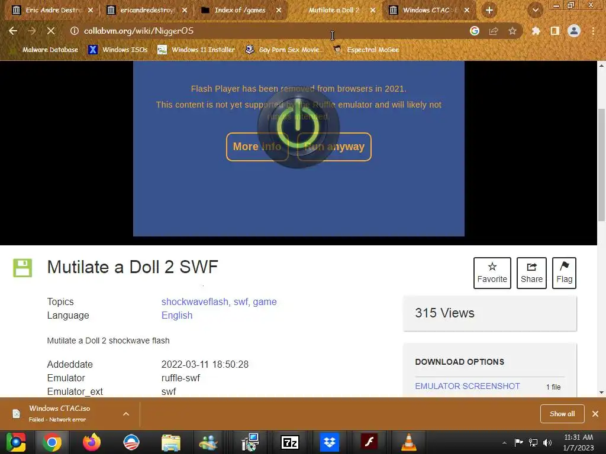View site information icon in address bar

(74, 31)
